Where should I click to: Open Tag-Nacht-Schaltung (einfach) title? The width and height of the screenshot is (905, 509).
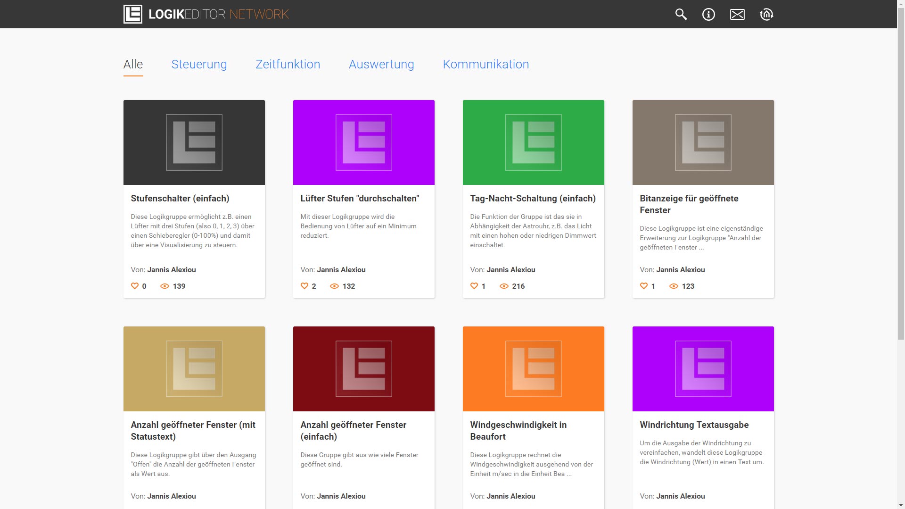[x=533, y=199]
